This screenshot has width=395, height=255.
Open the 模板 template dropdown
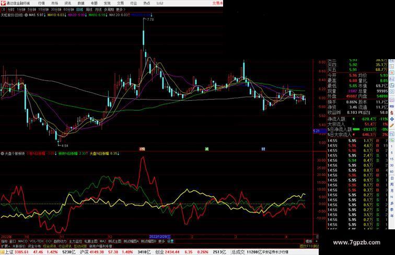pyautogui.click(x=309, y=241)
